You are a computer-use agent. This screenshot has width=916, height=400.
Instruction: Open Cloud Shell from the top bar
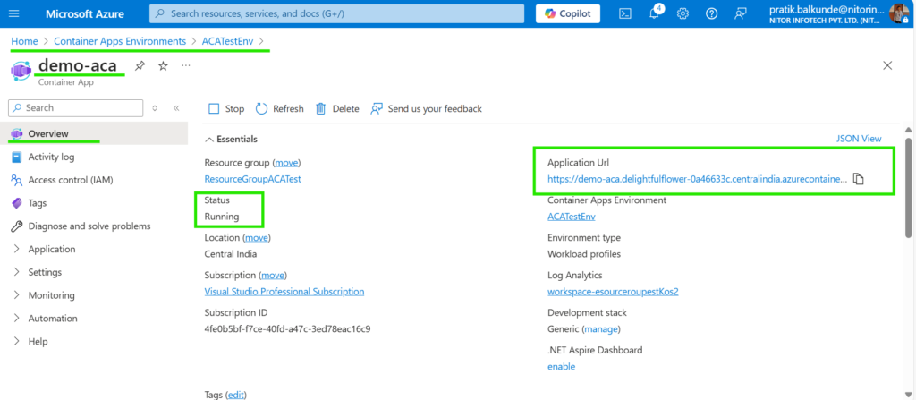coord(625,13)
